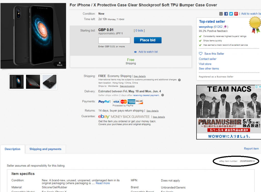Viewport: 261px width, 192px height.
Task: Expand item condition with Read more
Action: pos(103,183)
